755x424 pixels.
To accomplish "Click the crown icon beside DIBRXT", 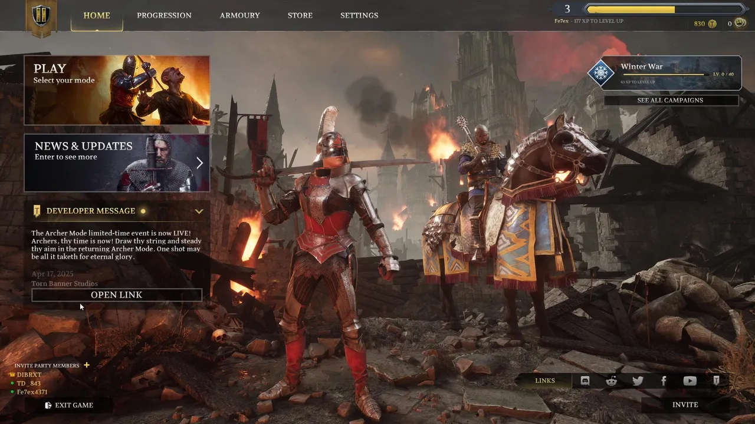I will [x=12, y=375].
